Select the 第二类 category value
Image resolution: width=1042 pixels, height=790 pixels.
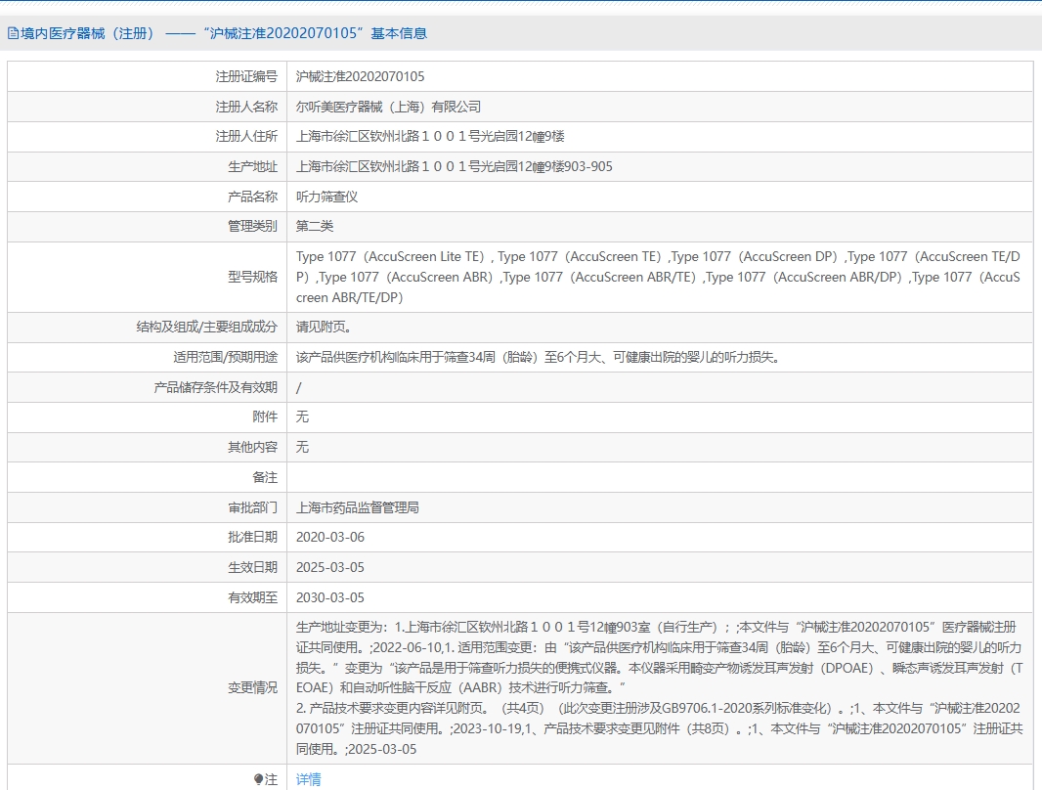tap(315, 226)
